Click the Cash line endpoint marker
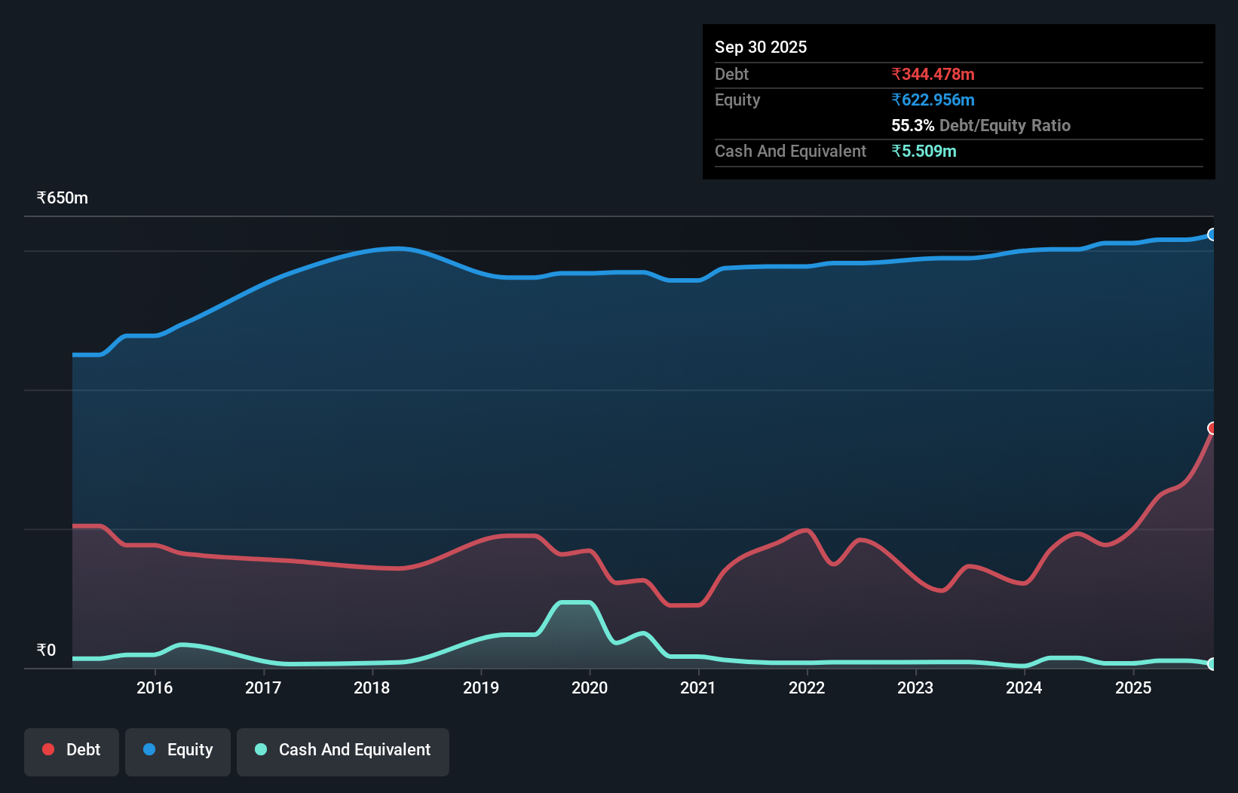This screenshot has width=1238, height=793. click(1212, 665)
